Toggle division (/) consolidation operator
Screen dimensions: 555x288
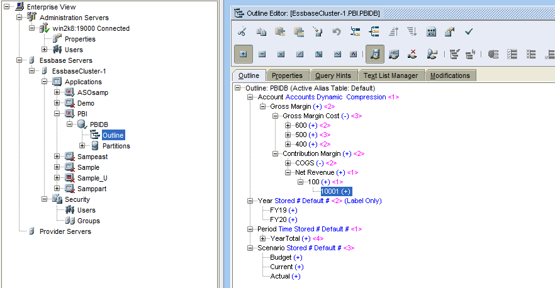click(x=300, y=54)
